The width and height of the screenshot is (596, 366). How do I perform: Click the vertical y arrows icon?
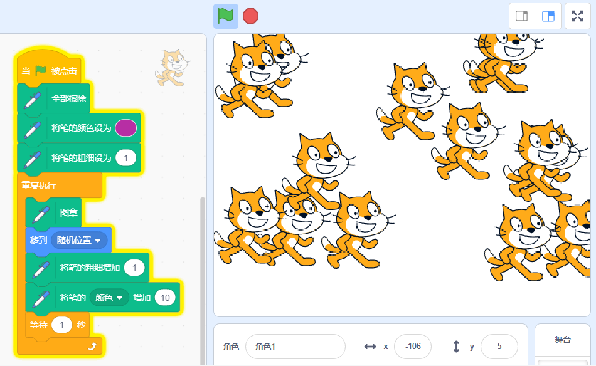click(x=457, y=347)
